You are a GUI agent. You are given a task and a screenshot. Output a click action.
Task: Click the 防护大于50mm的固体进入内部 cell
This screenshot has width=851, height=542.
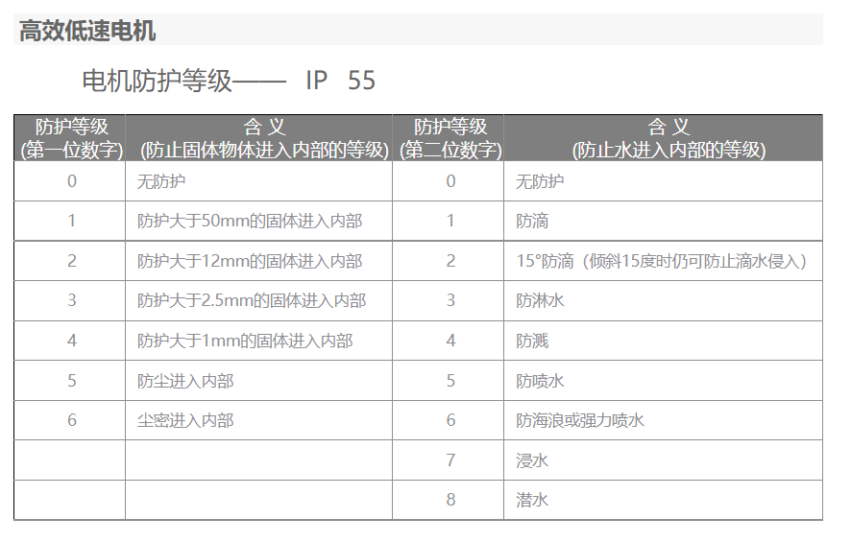click(x=250, y=222)
